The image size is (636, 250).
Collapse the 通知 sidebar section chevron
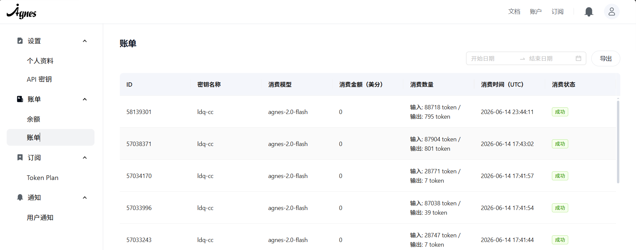[x=85, y=198]
